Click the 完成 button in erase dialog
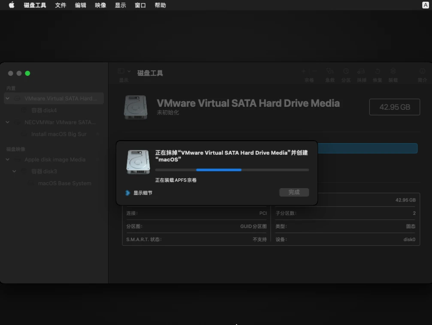This screenshot has width=432, height=325. tap(294, 192)
